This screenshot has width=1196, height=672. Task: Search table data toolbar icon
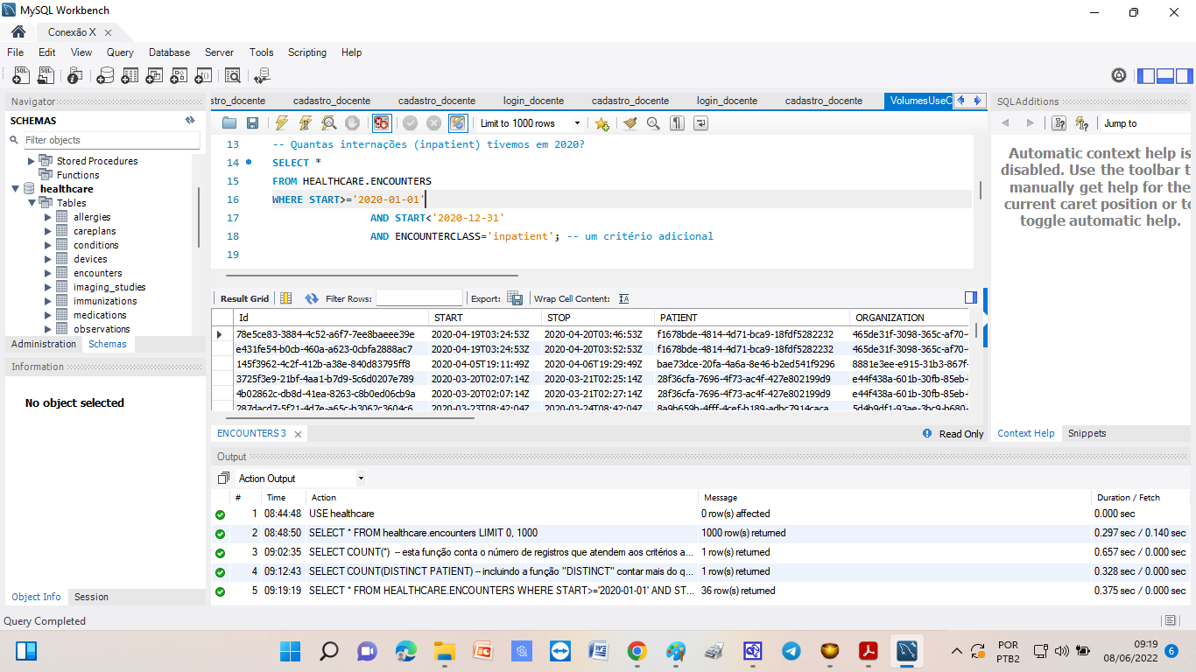coord(233,76)
